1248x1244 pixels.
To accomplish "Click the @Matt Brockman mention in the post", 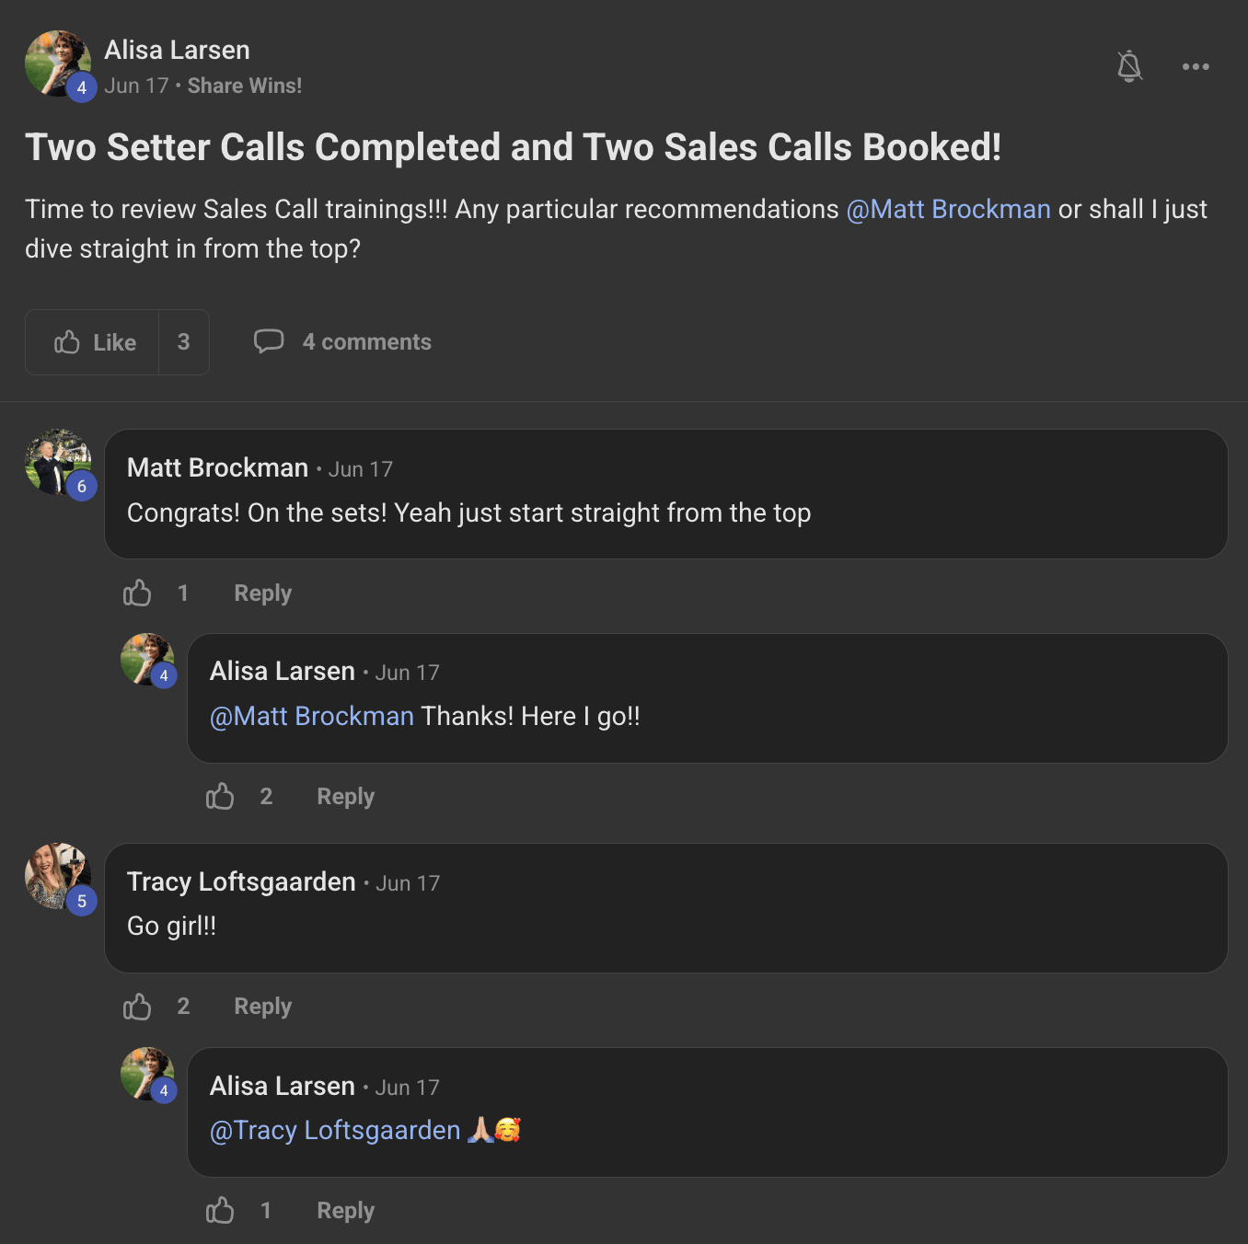I will coord(948,210).
